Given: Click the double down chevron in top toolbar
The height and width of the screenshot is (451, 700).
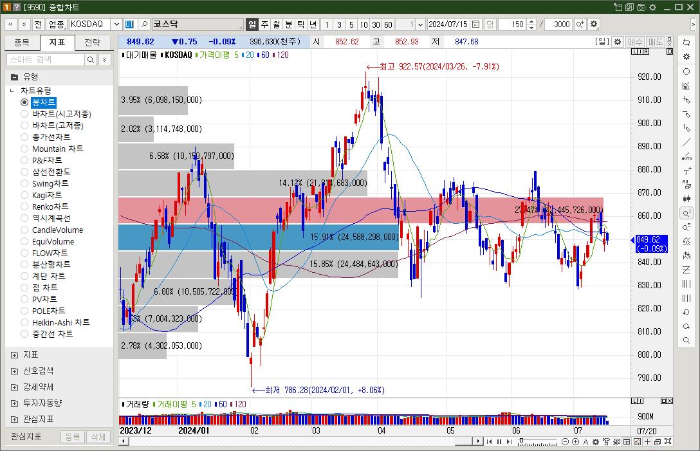Looking at the screenshot, I should (x=24, y=24).
